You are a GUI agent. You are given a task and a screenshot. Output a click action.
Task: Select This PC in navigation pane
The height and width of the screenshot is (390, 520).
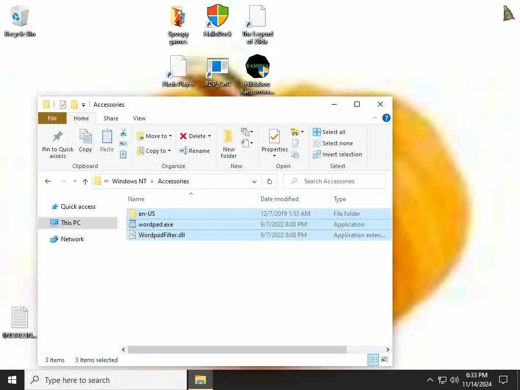pyautogui.click(x=78, y=223)
